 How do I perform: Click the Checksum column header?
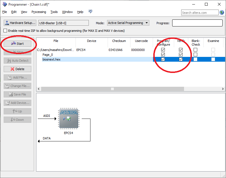(x=119, y=41)
